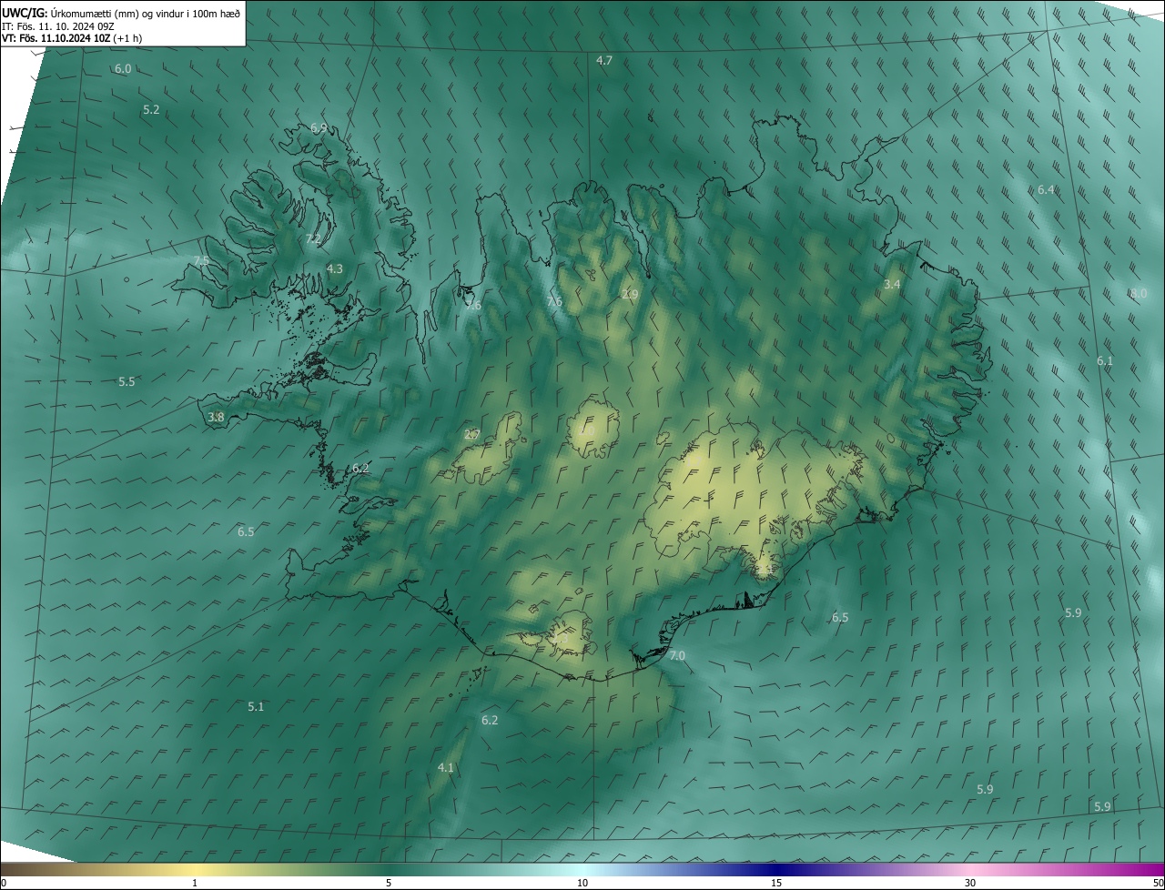Select the 1 label on the colour scale
This screenshot has height=890, width=1165.
tap(195, 884)
